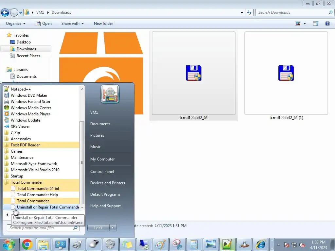Open the mouse settings taskbar icon
The height and width of the screenshot is (251, 335).
pos(94,244)
